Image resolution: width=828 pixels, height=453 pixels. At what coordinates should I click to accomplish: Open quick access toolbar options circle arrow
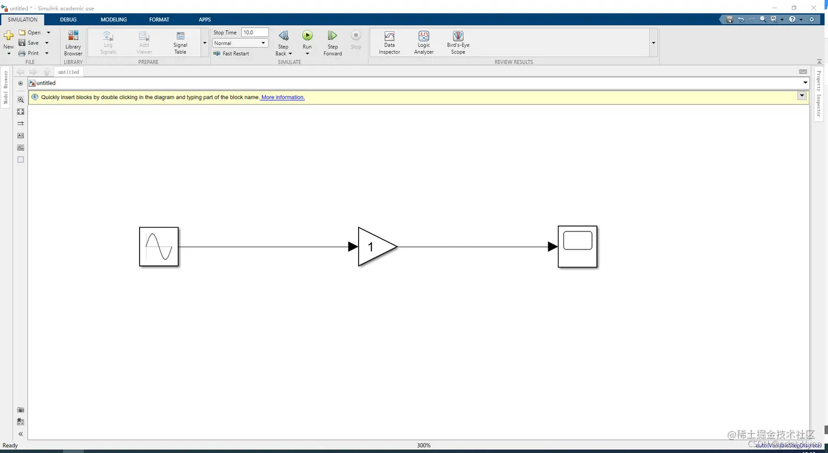812,19
